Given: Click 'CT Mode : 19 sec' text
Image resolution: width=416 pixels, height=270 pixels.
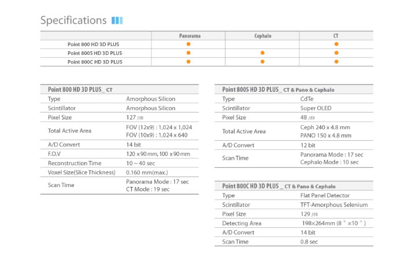Looking at the screenshot, I should pyautogui.click(x=147, y=189).
